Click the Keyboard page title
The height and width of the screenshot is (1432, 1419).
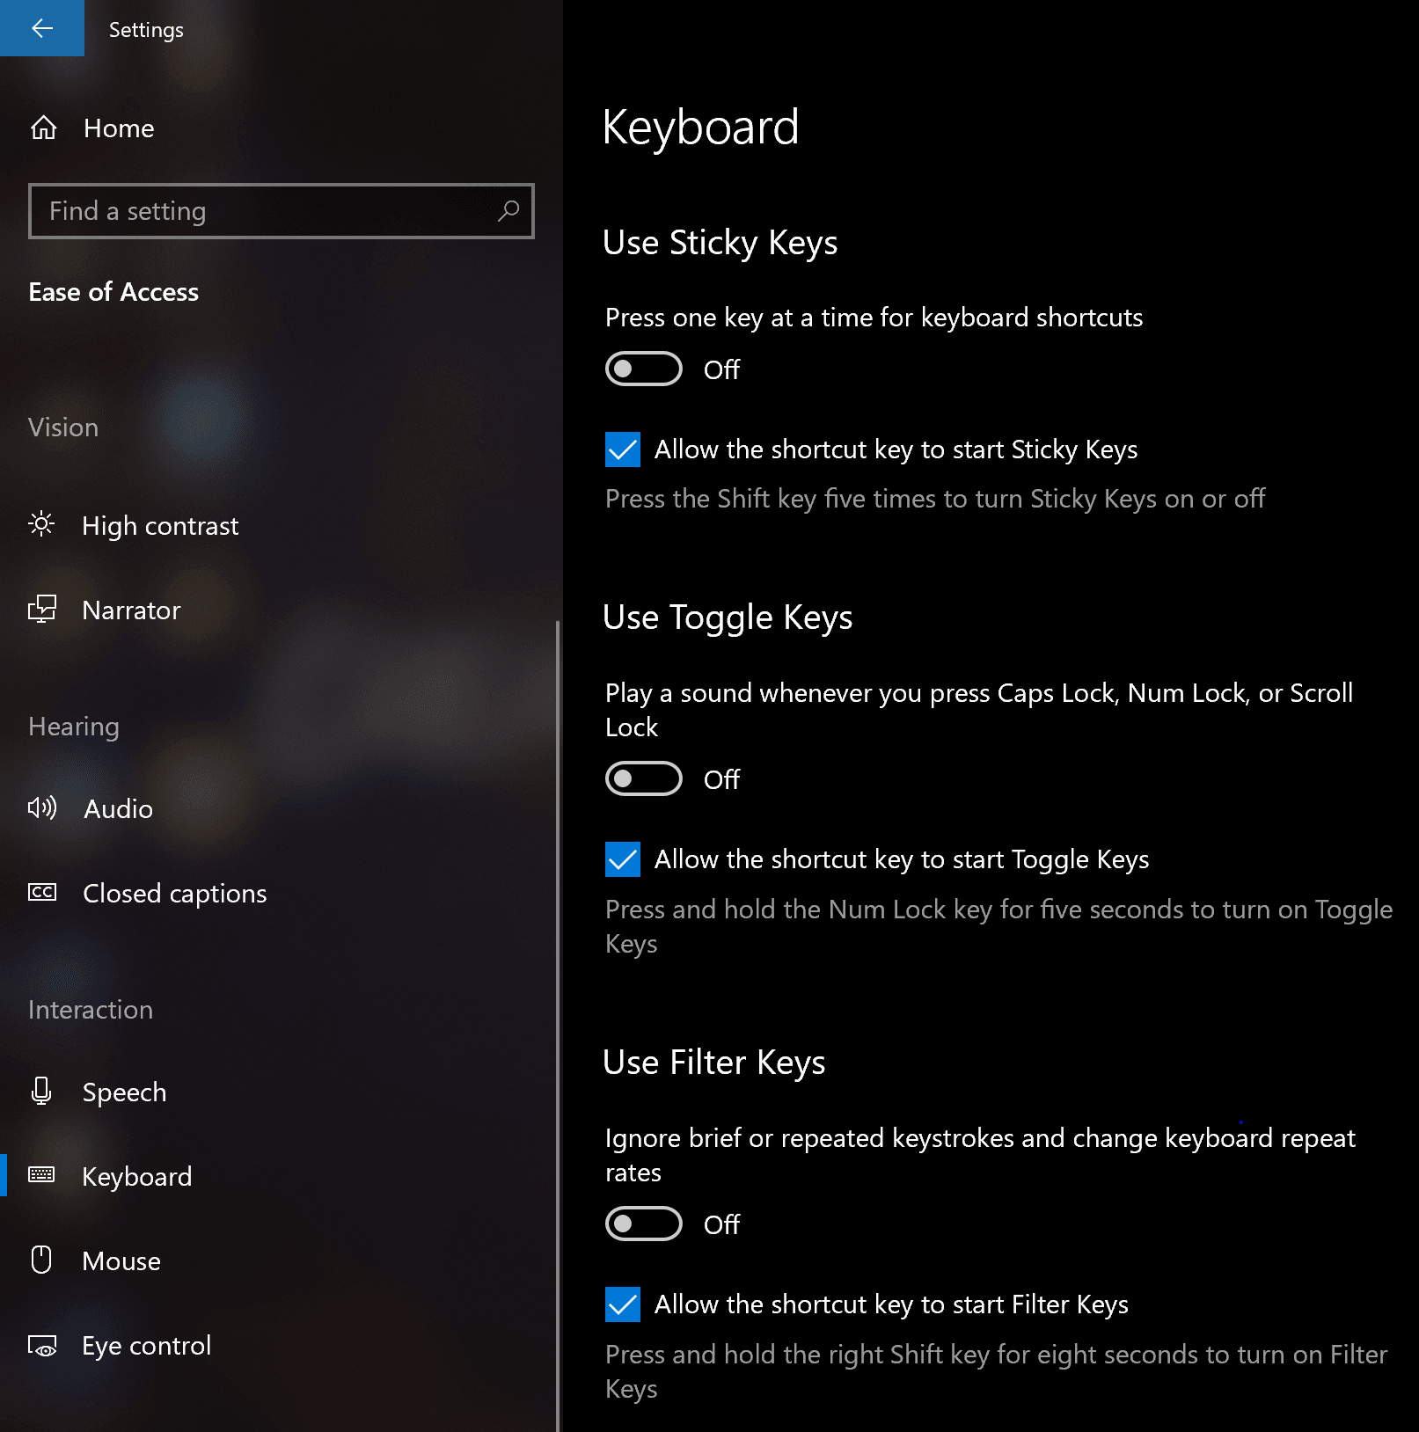[x=700, y=128]
